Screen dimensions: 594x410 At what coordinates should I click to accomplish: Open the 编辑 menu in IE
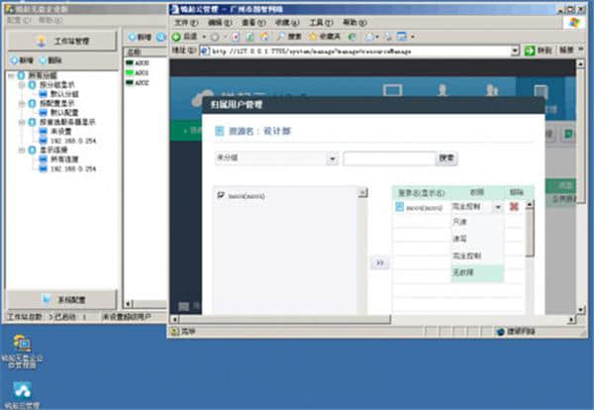tap(220, 23)
